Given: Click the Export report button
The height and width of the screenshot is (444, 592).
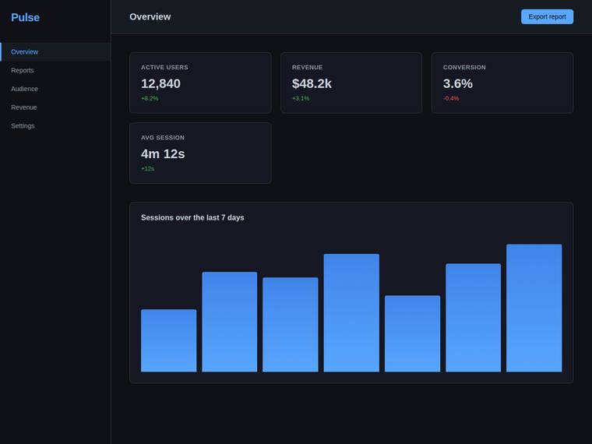Looking at the screenshot, I should click(x=547, y=16).
